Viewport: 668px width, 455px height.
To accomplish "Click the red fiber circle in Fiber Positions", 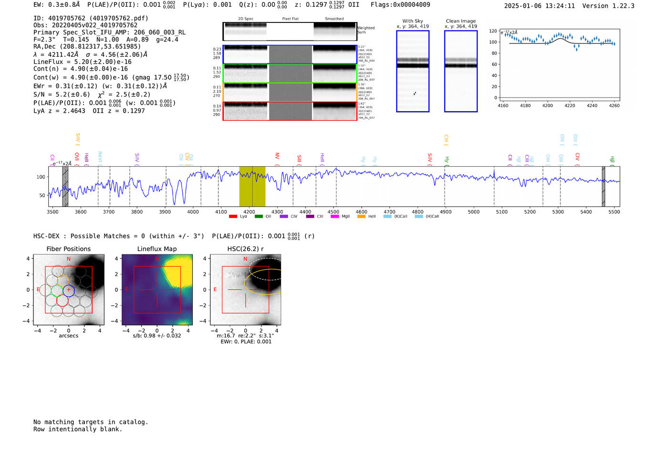I will tap(63, 300).
